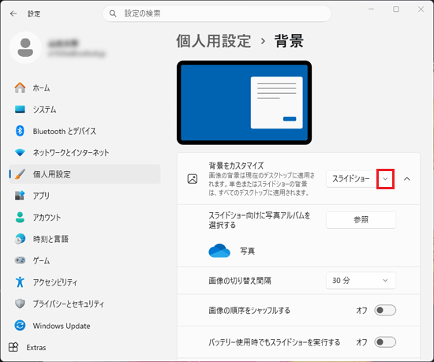
Task: Click the アクセシビリティ figure icon
Action: tap(20, 282)
